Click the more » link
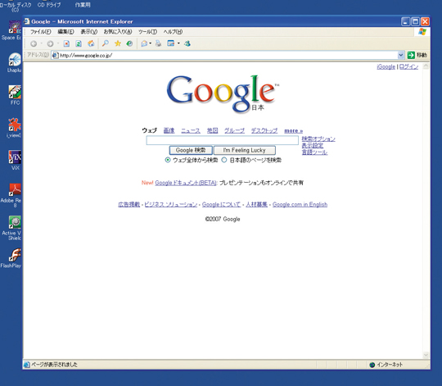 [294, 130]
